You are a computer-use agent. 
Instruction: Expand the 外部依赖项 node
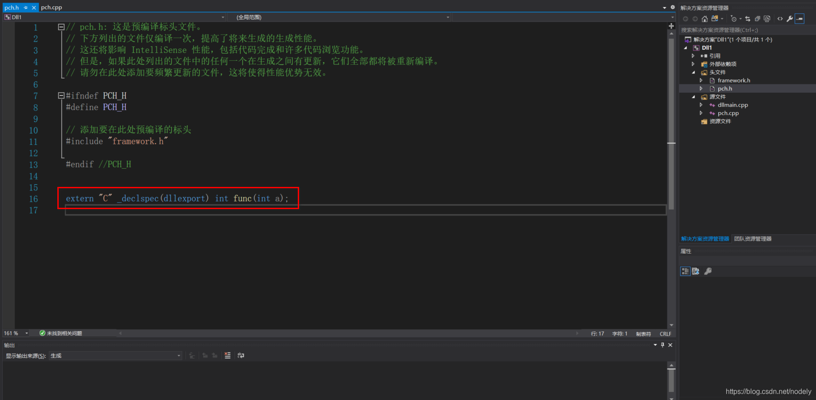coord(693,64)
